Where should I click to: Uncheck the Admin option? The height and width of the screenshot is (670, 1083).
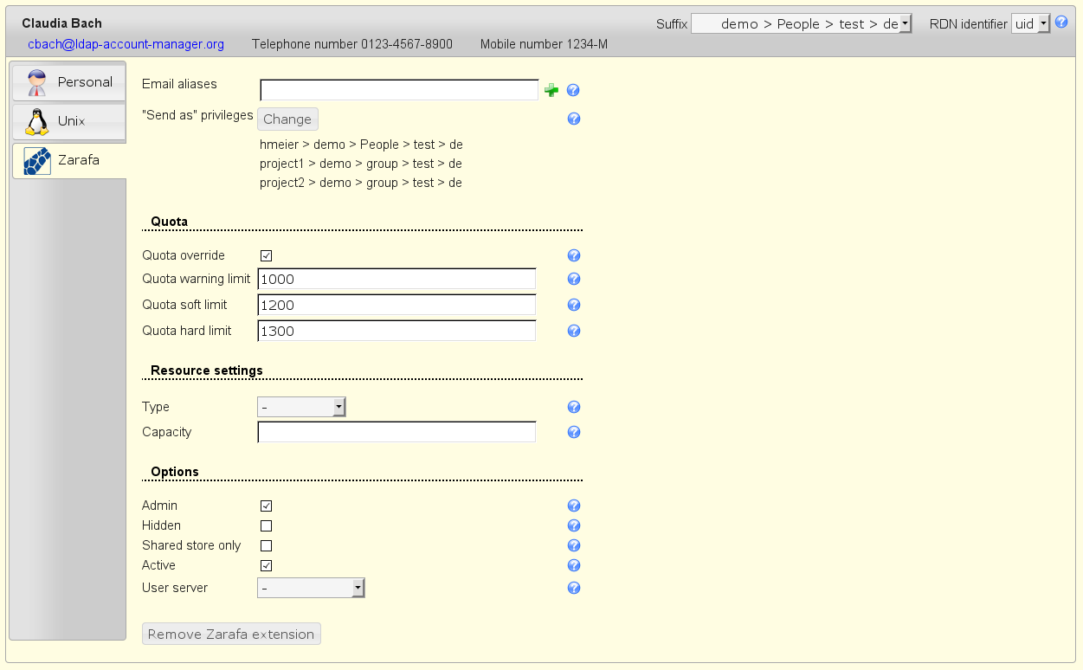[x=267, y=506]
